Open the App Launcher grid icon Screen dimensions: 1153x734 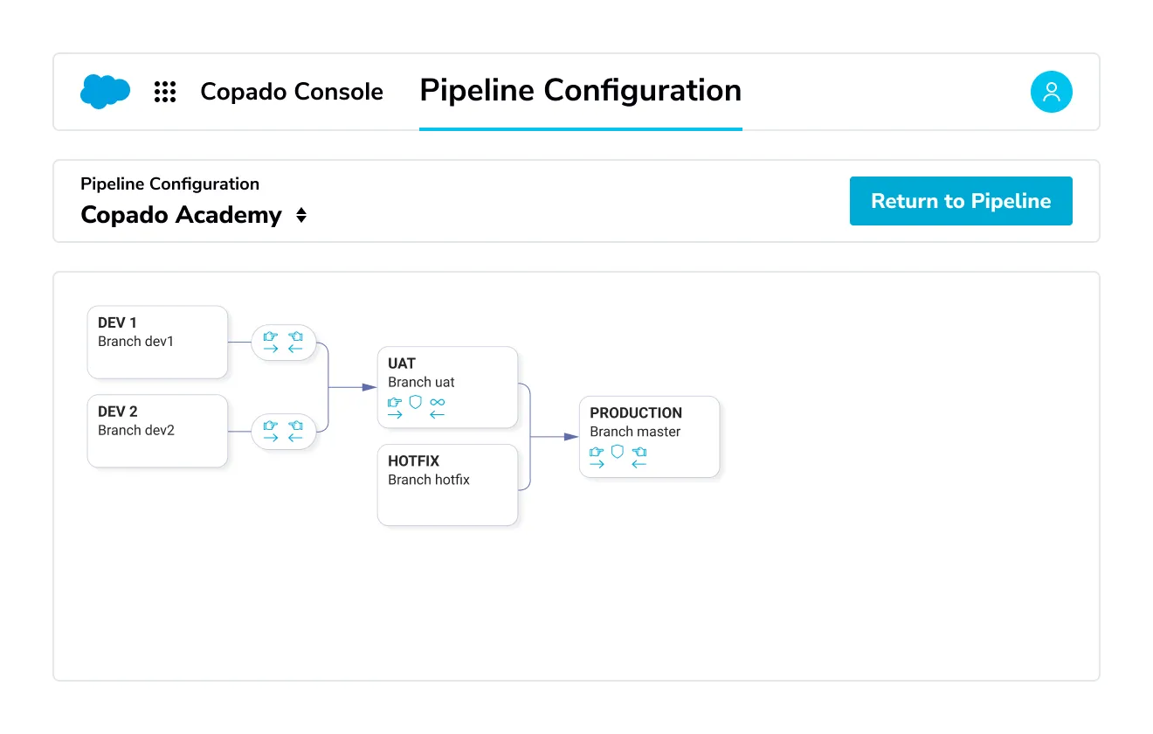point(165,91)
